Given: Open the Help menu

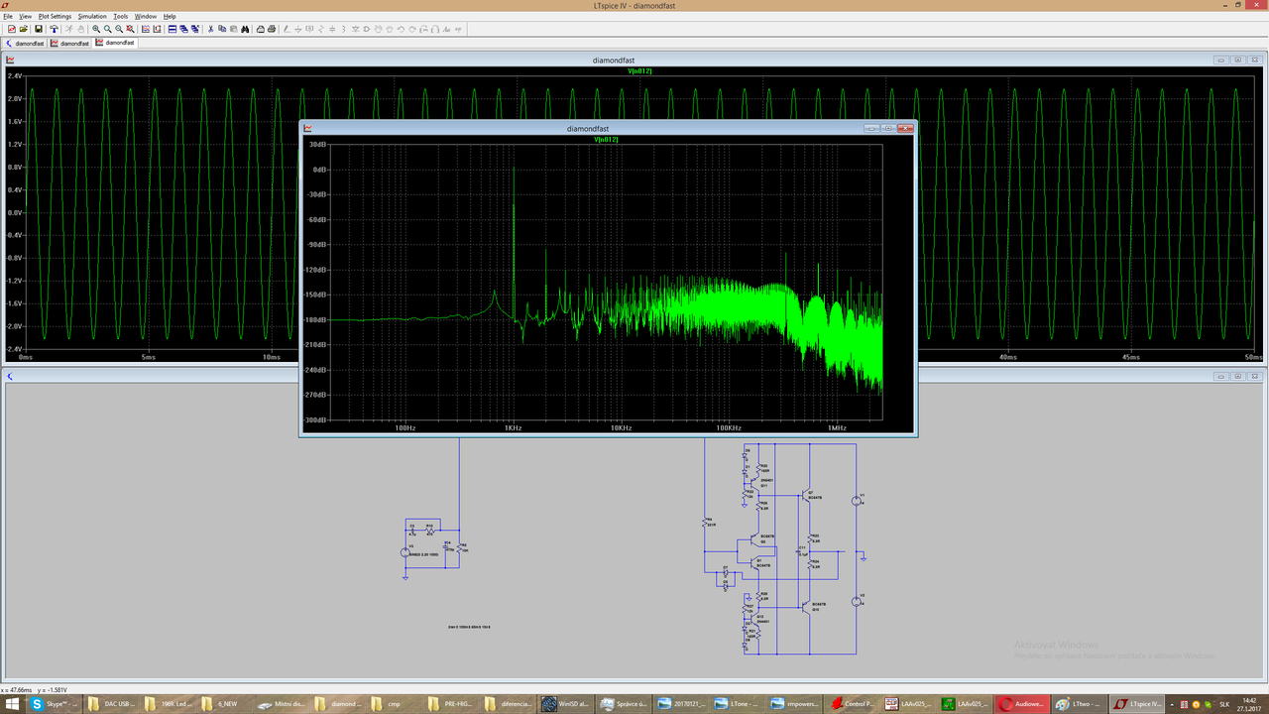Looking at the screenshot, I should (170, 17).
